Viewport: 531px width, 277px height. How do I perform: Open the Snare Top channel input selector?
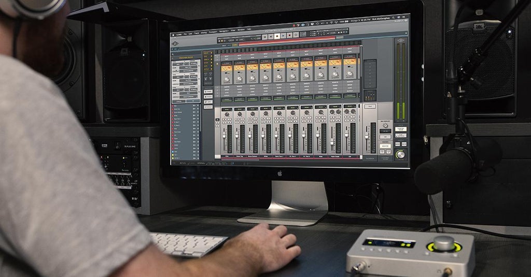(x=240, y=109)
